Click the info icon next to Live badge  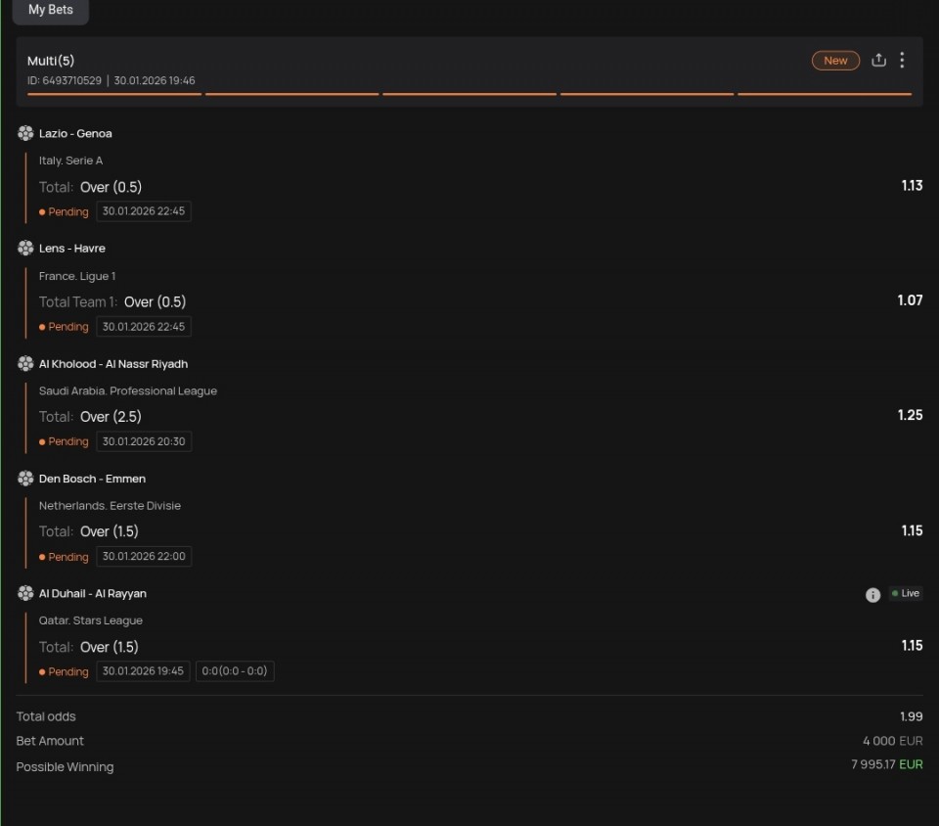tap(872, 595)
